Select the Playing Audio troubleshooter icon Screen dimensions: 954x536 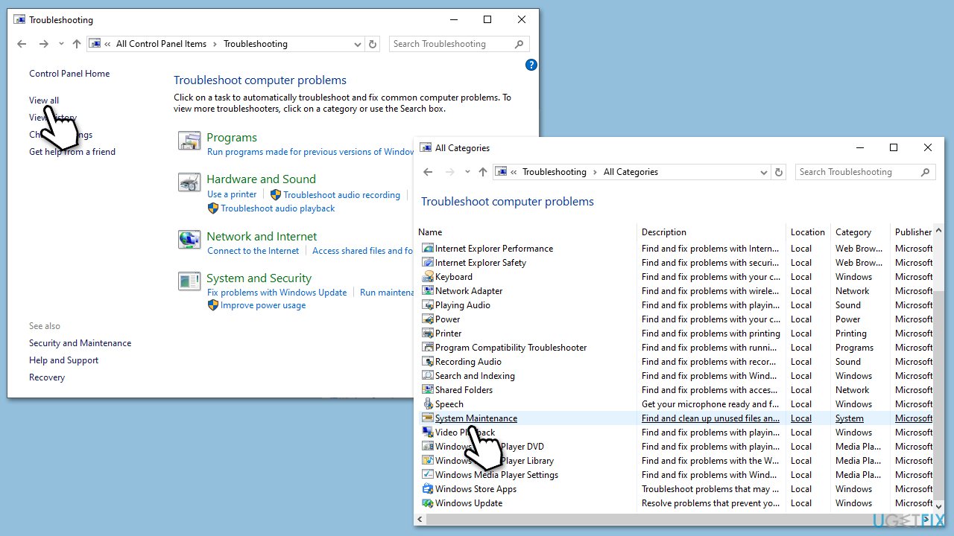(x=427, y=305)
